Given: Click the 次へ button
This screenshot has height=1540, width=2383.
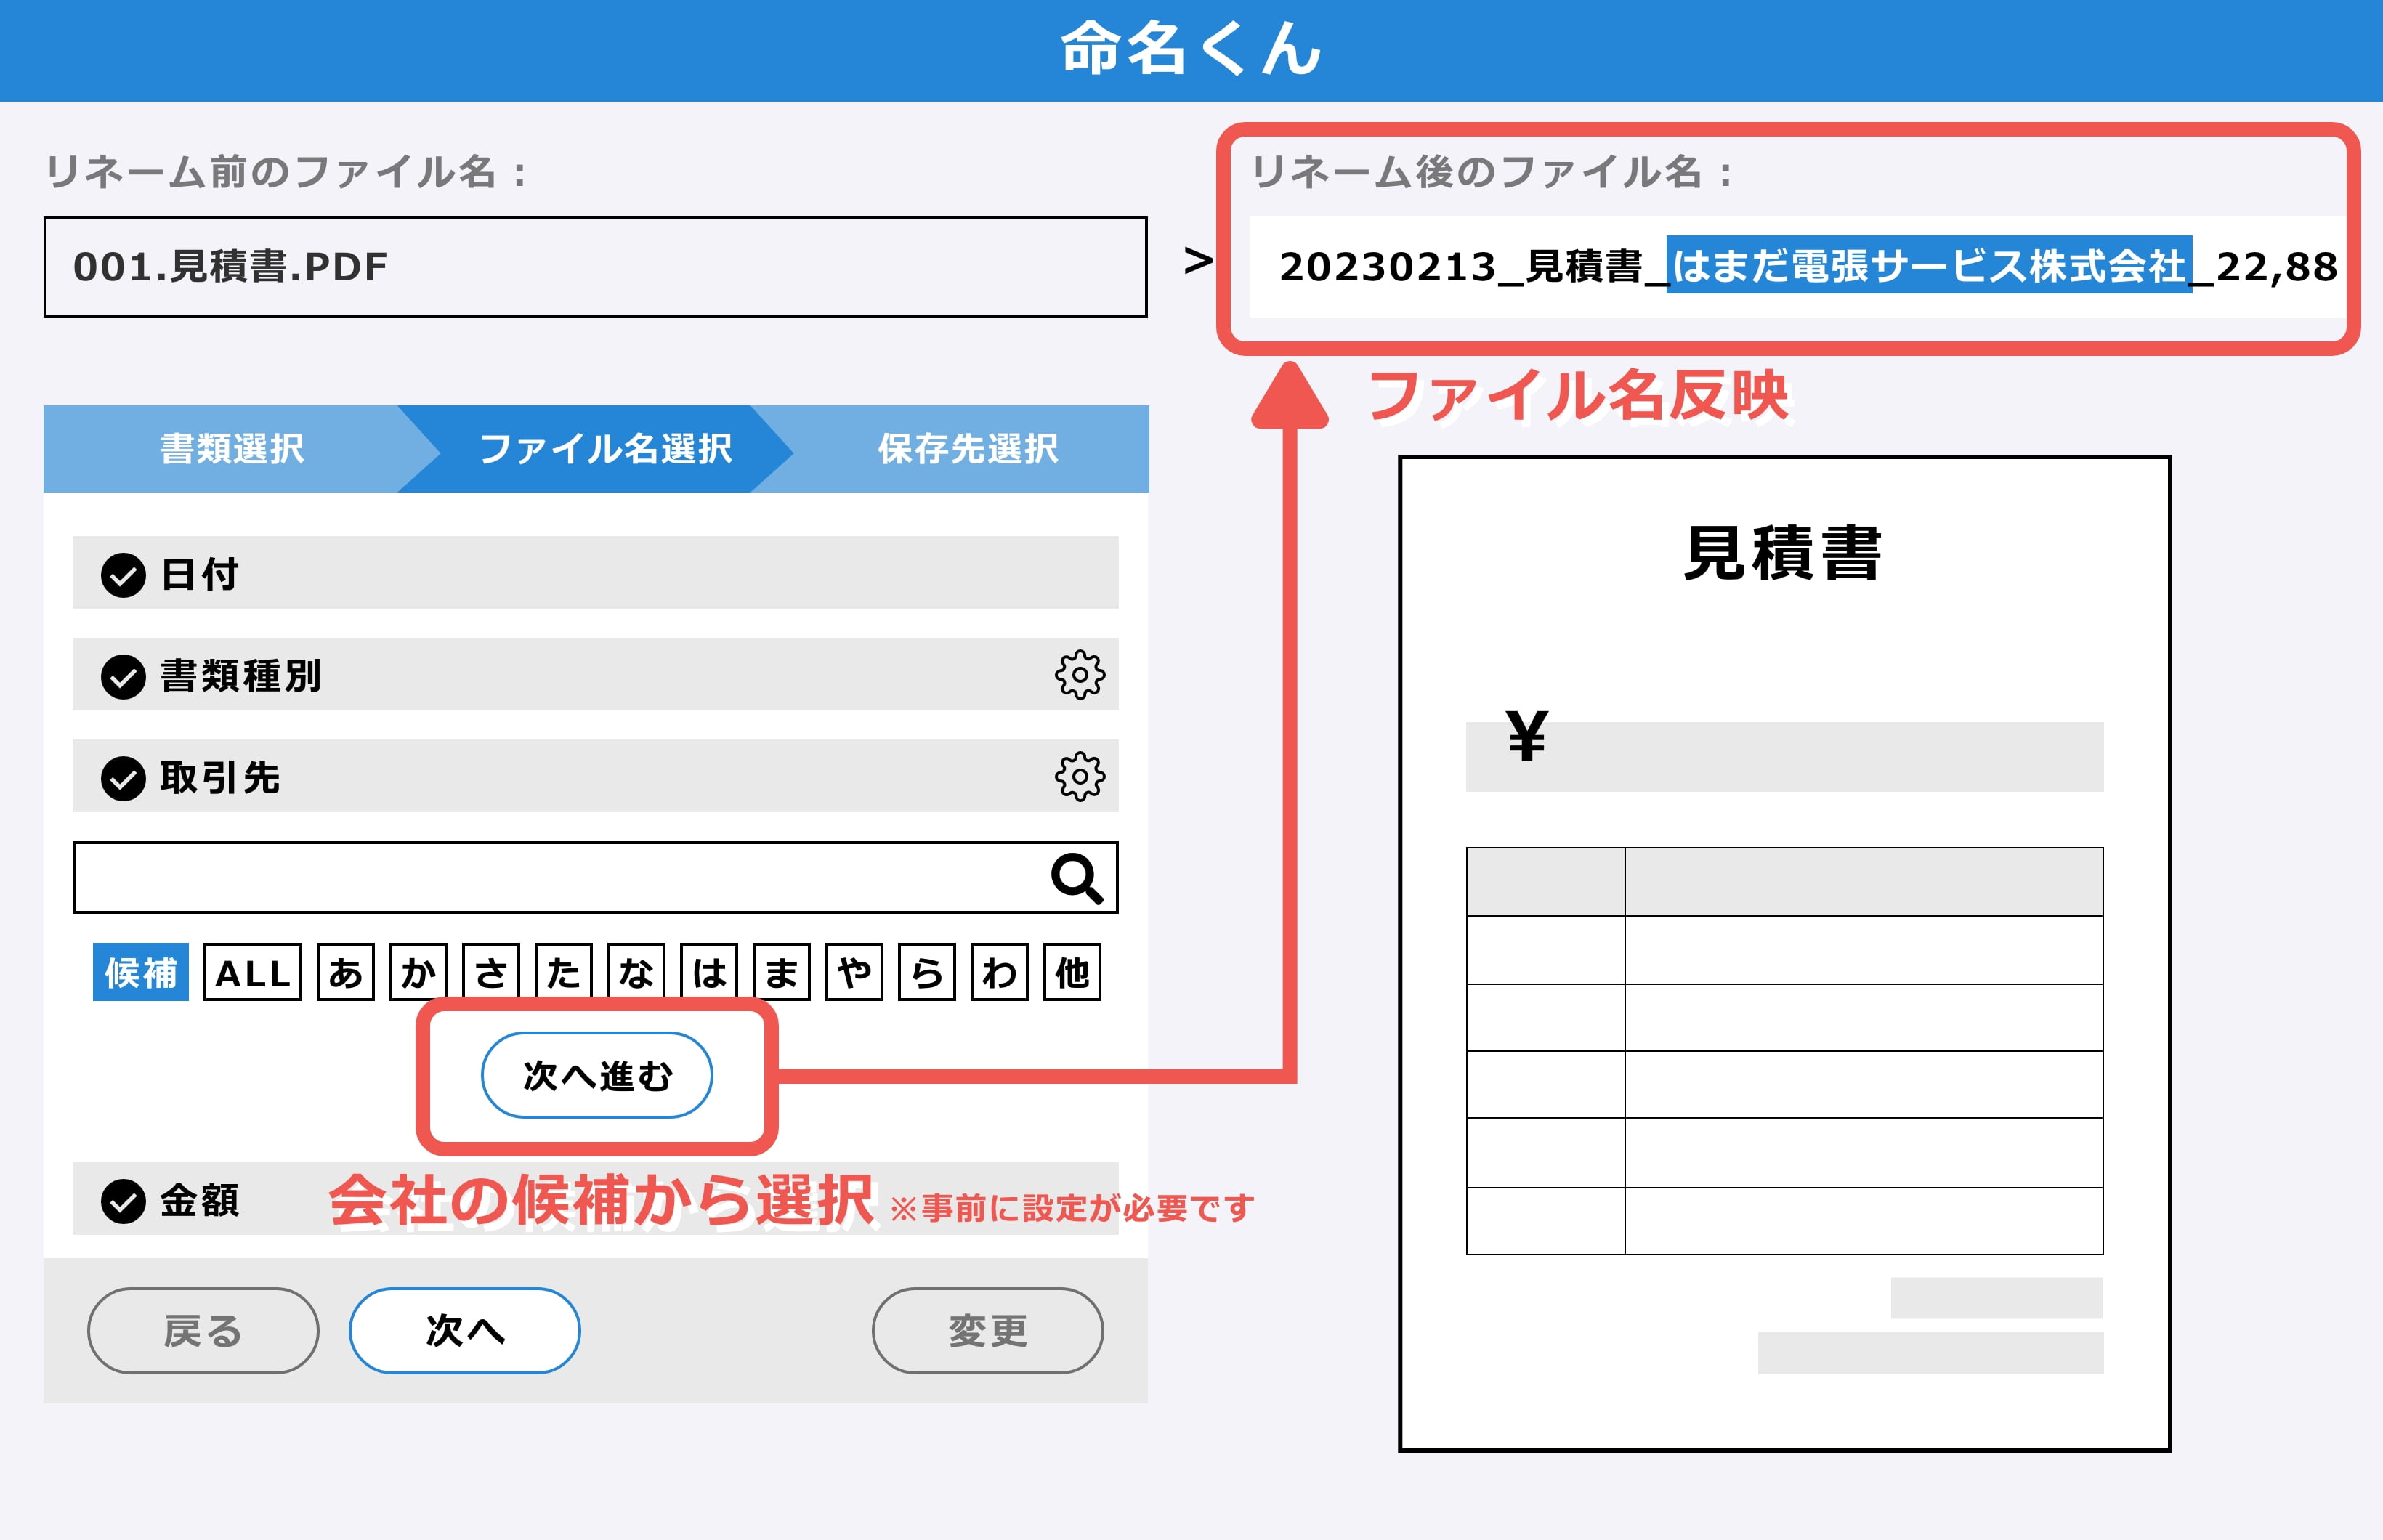Looking at the screenshot, I should [465, 1331].
